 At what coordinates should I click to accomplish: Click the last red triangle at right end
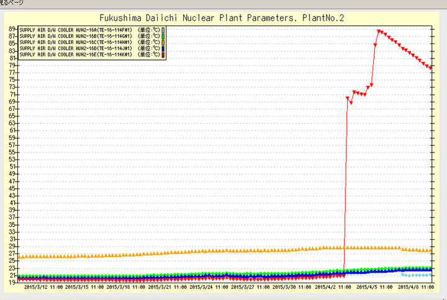pos(431,68)
